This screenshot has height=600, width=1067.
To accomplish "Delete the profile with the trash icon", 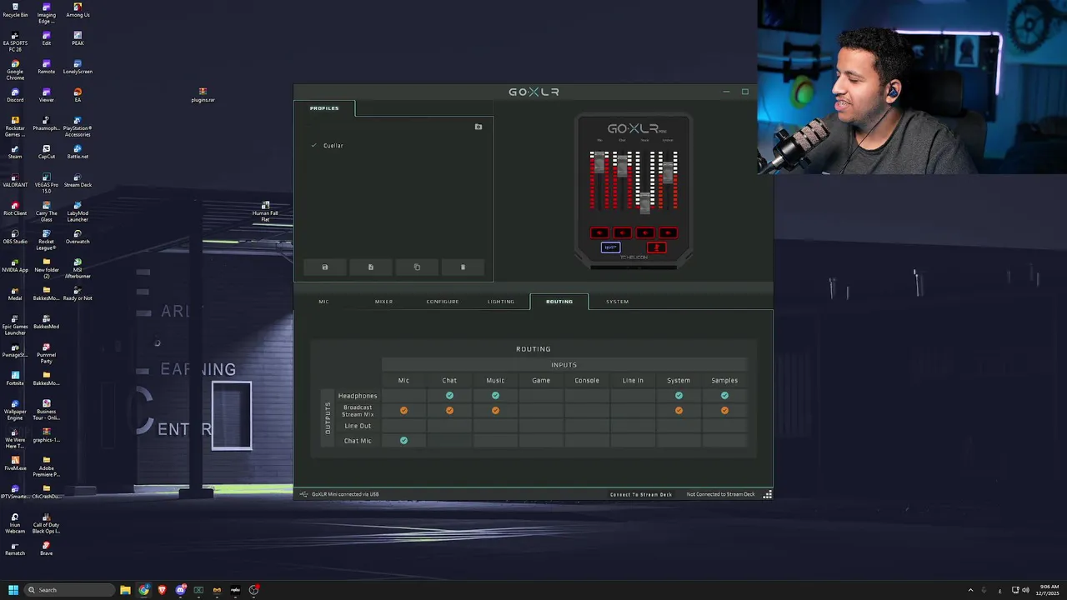I will 463,267.
